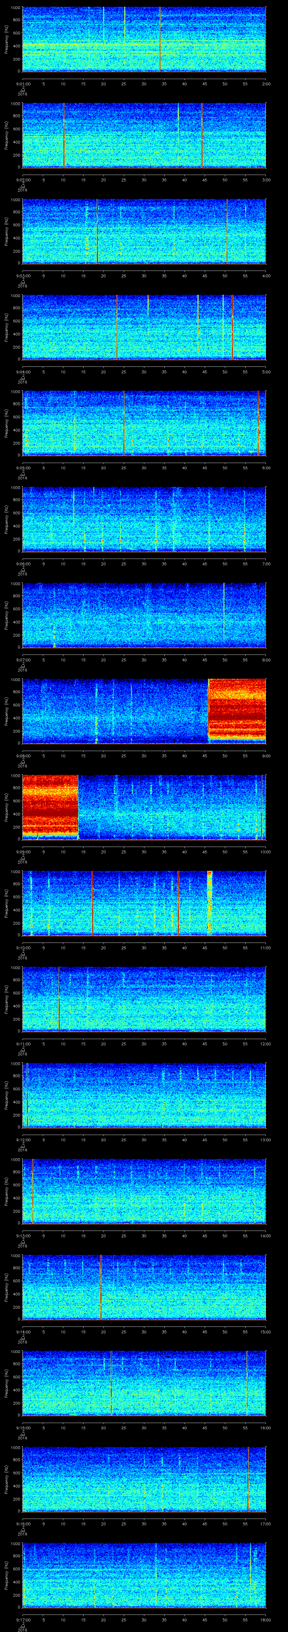Click the 30 second tick under 9:12:00 spectrogram
This screenshot has width=288, height=1632.
click(x=144, y=1140)
